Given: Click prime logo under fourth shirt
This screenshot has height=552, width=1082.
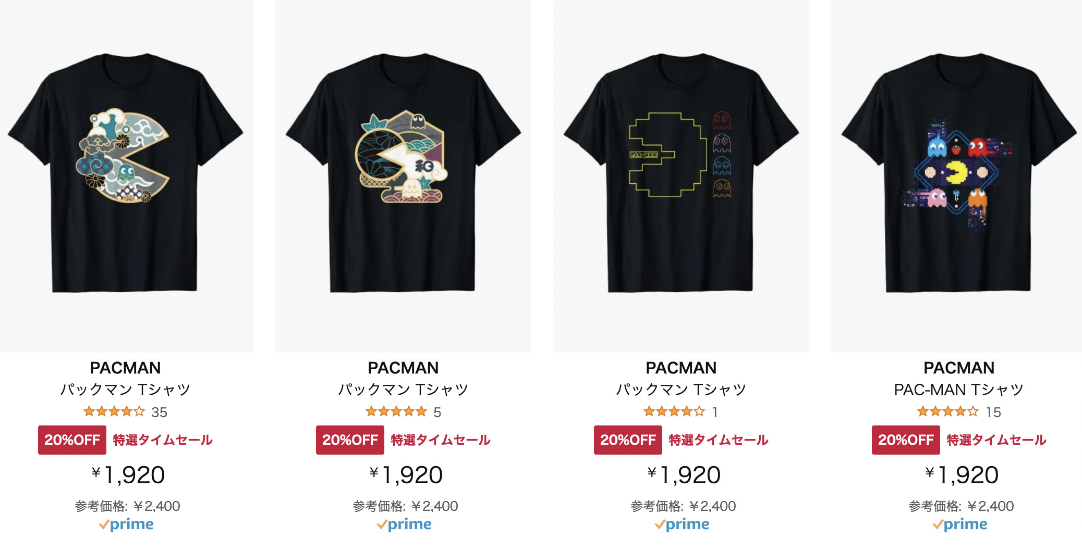Looking at the screenshot, I should pos(959,524).
